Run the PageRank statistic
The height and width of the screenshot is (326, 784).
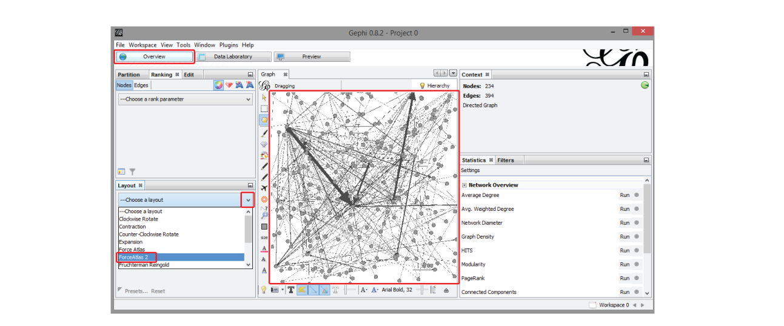[625, 278]
